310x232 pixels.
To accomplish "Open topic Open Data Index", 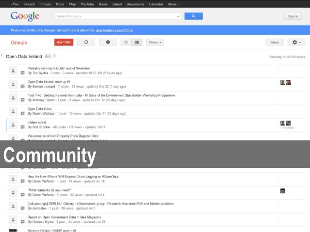I will click(x=39, y=109).
